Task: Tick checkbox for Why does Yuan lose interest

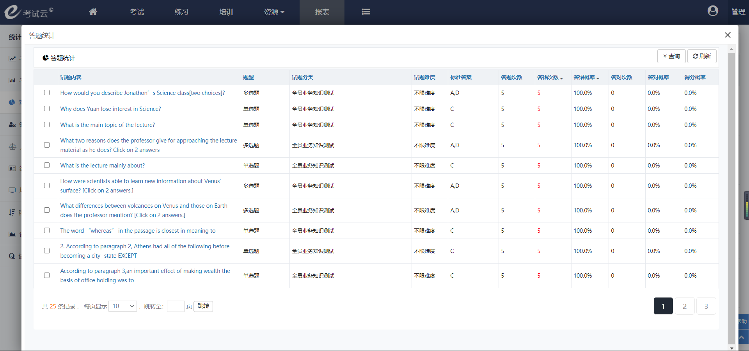Action: click(x=47, y=109)
